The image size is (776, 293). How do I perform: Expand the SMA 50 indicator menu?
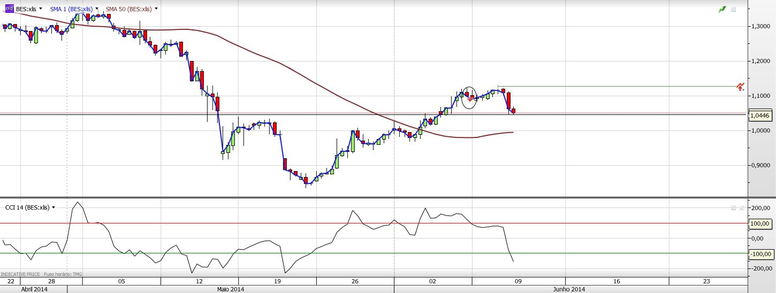coord(156,9)
